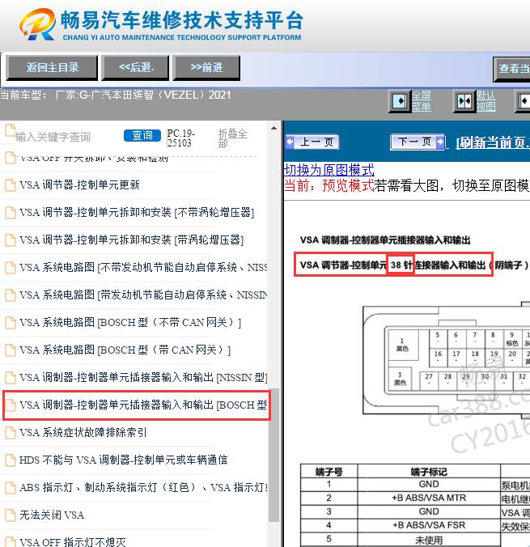Go to previous page with 上一页
The image size is (530, 547).
pyautogui.click(x=312, y=142)
